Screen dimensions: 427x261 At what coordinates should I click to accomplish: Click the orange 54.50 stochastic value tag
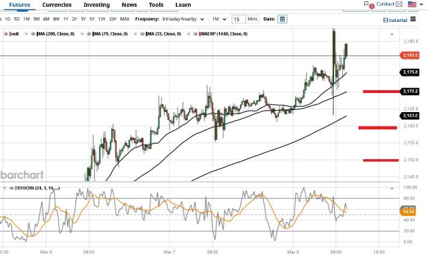pyautogui.click(x=408, y=212)
